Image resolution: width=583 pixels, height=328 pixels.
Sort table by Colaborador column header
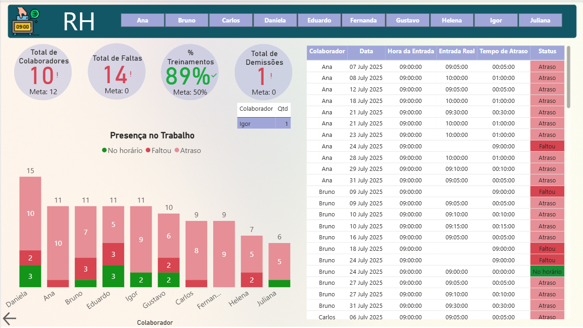point(327,51)
